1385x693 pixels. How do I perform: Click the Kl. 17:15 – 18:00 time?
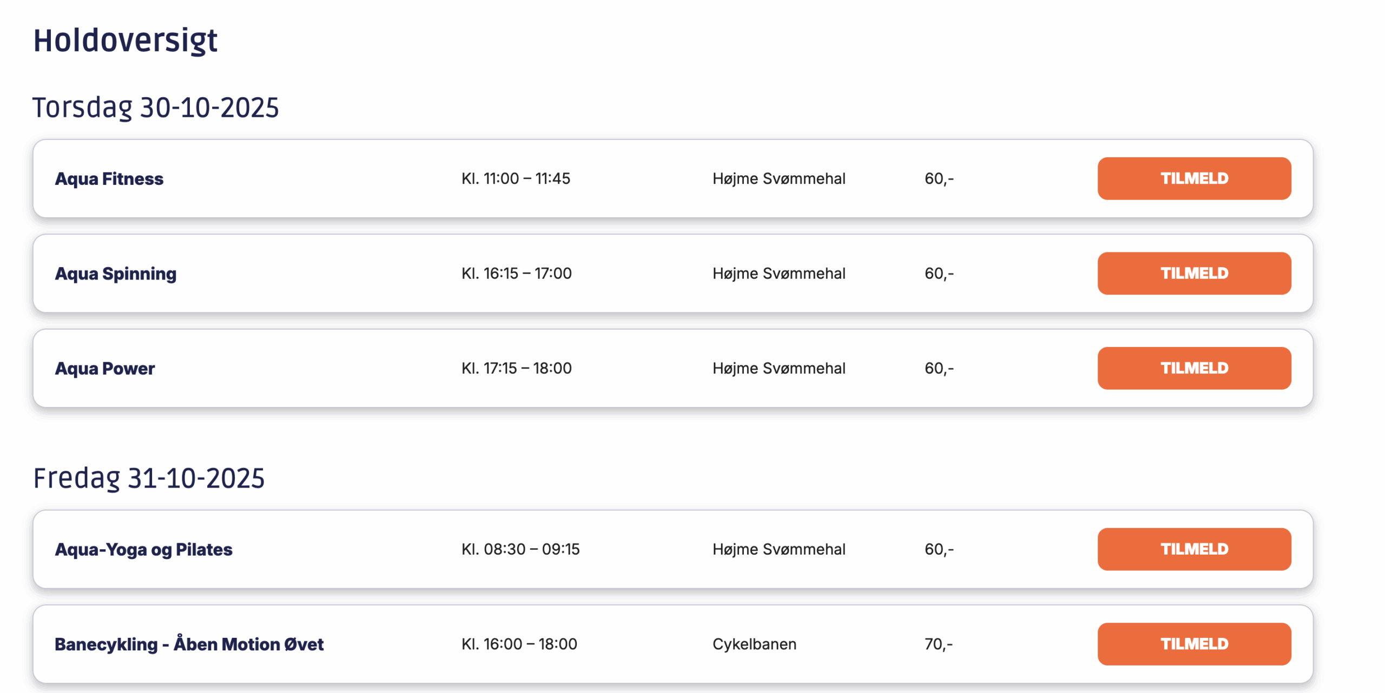[x=516, y=368]
